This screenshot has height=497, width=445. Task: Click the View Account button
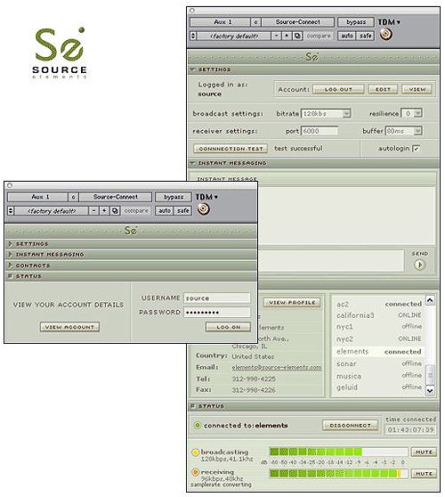coord(69,327)
